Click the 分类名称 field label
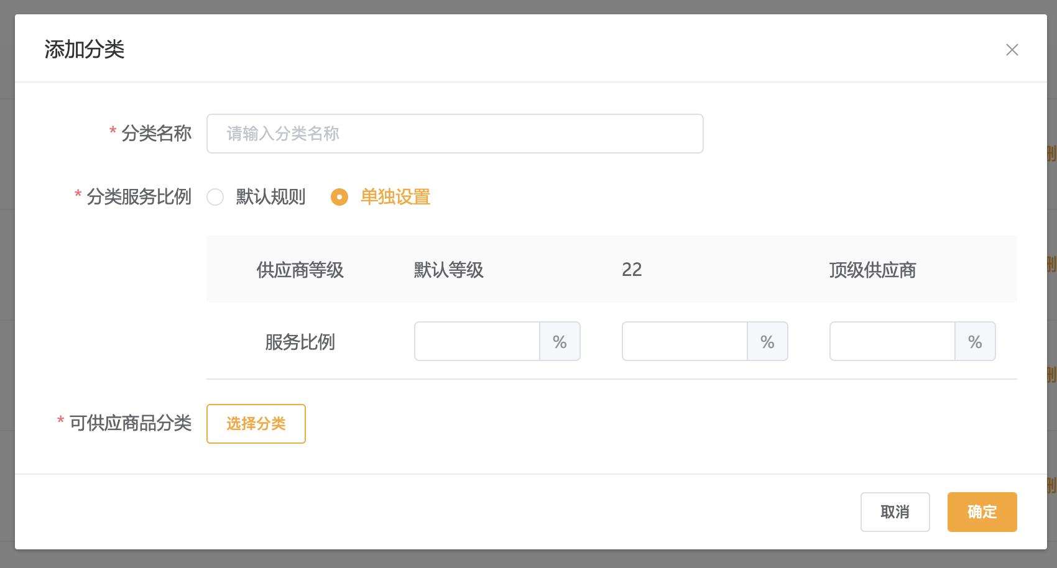The image size is (1057, 568). point(156,134)
